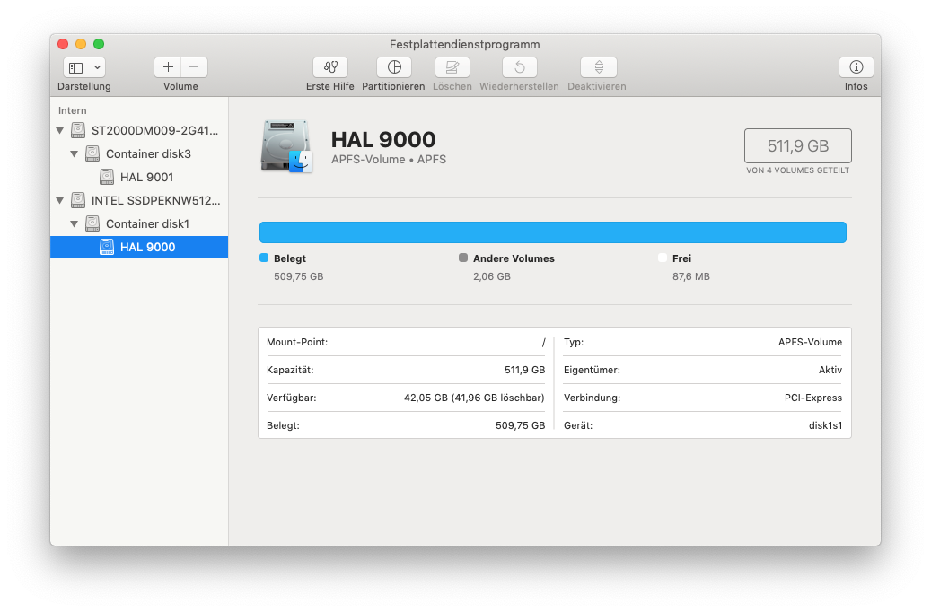Viewport: 931px width, 612px height.
Task: Select Container disk3 in sidebar
Action: pyautogui.click(x=139, y=153)
